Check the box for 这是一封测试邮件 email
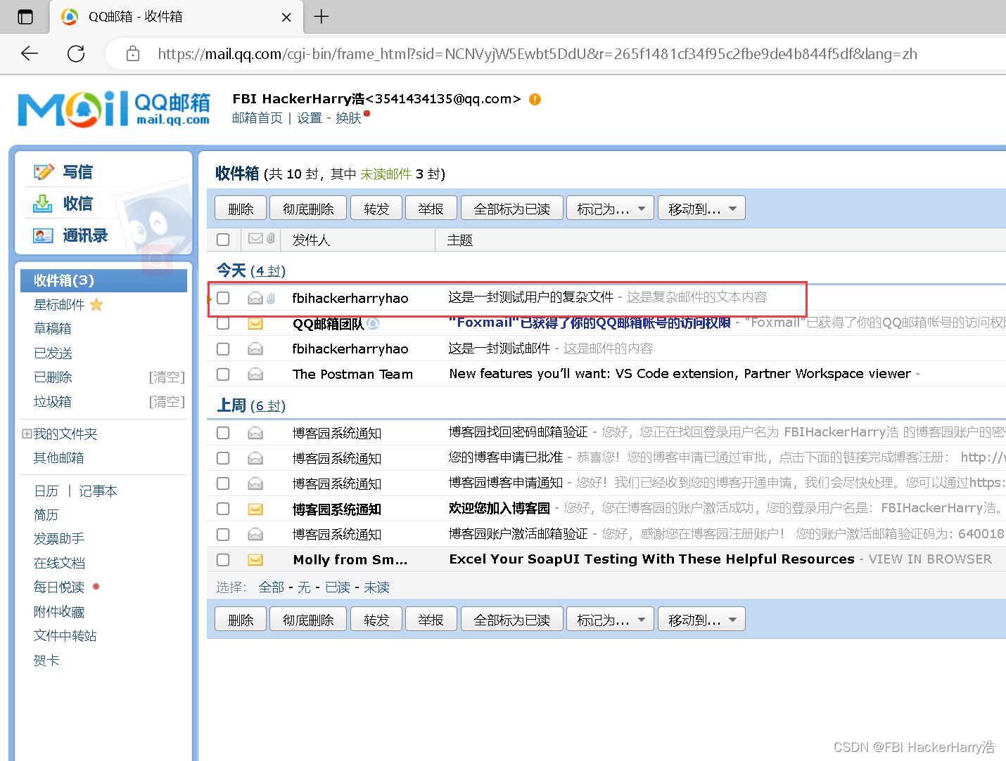 click(x=223, y=349)
